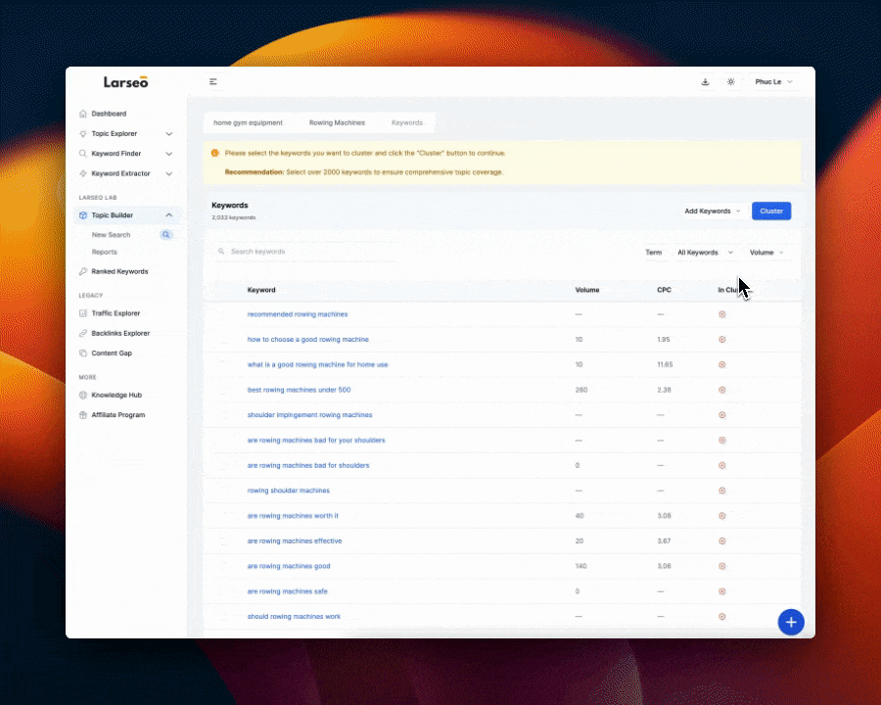The height and width of the screenshot is (705, 881).
Task: Open the Content Gap icon
Action: coord(83,353)
